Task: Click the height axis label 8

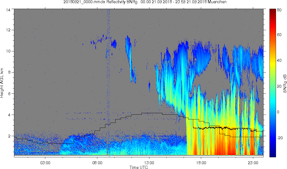Action: [9, 72]
